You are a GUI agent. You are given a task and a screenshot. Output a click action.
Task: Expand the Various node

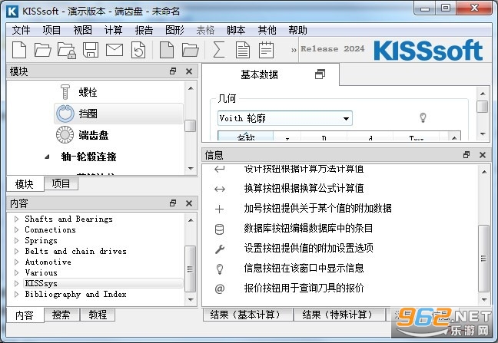click(x=16, y=272)
